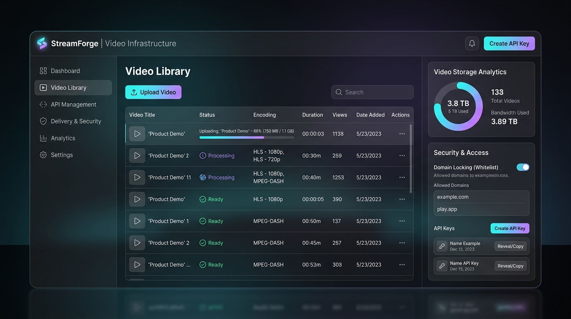Viewport: 571px width, 319px height.
Task: Select the example.com allowed domain
Action: [481, 197]
